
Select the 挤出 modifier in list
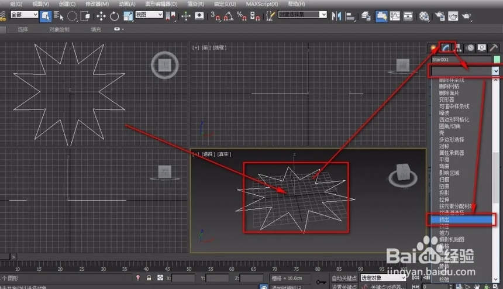pyautogui.click(x=461, y=219)
